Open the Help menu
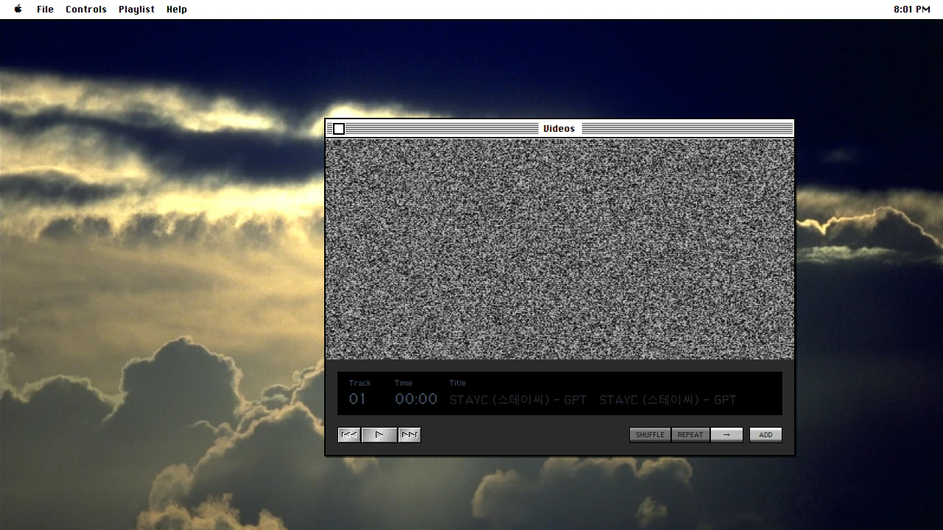Image resolution: width=943 pixels, height=530 pixels. tap(177, 9)
